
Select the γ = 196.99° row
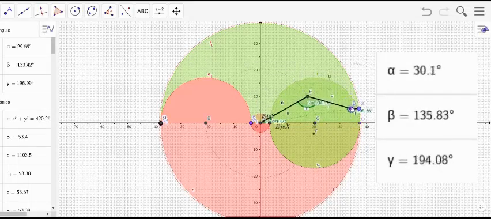click(25, 84)
